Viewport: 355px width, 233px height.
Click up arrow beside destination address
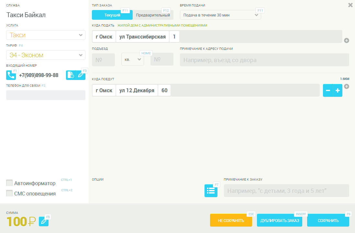click(347, 86)
